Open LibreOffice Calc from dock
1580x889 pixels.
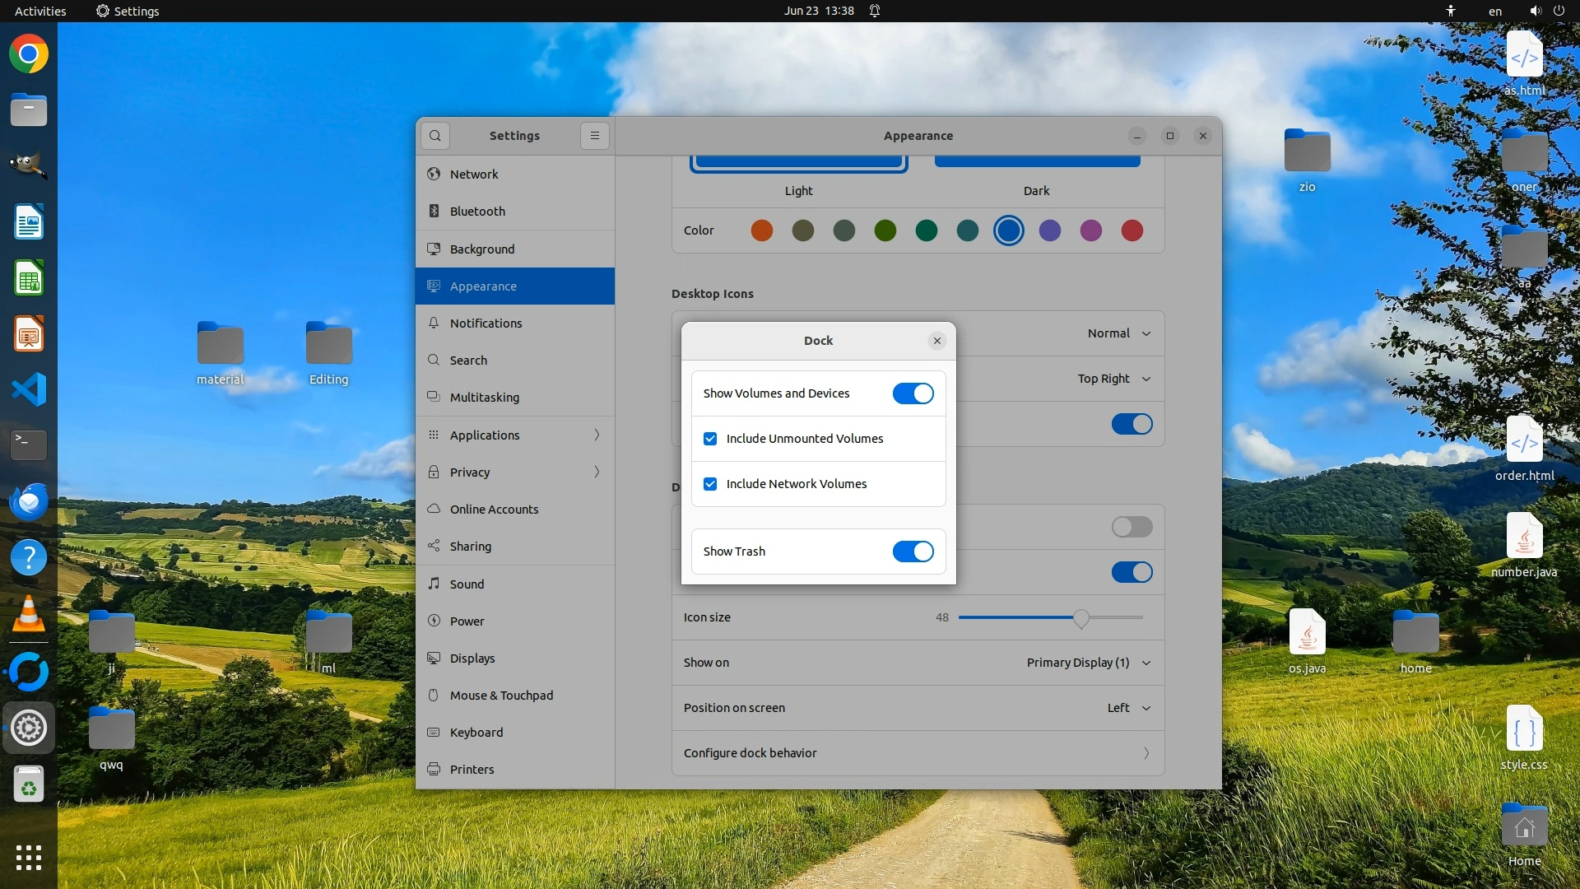click(x=29, y=278)
